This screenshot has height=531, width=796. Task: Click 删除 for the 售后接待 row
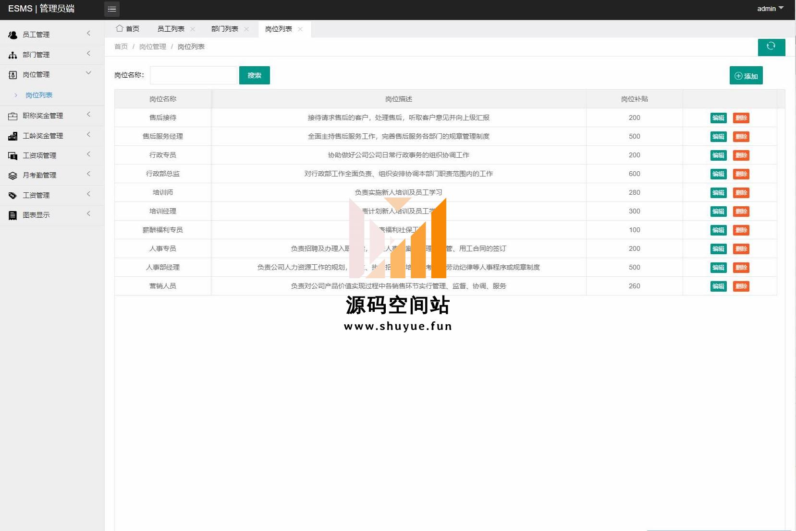741,118
